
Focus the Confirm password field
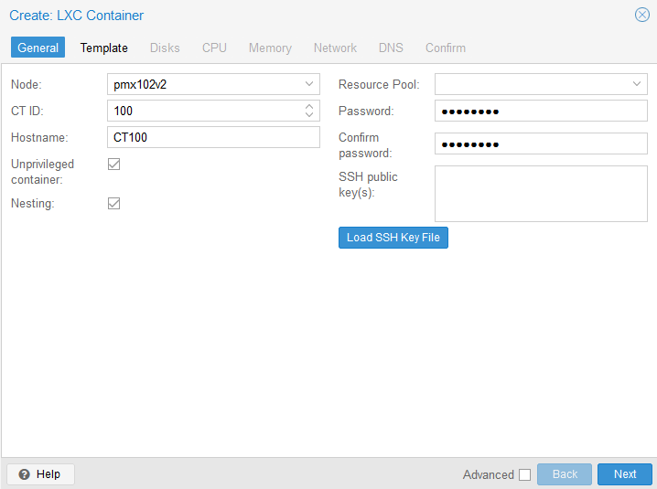541,144
